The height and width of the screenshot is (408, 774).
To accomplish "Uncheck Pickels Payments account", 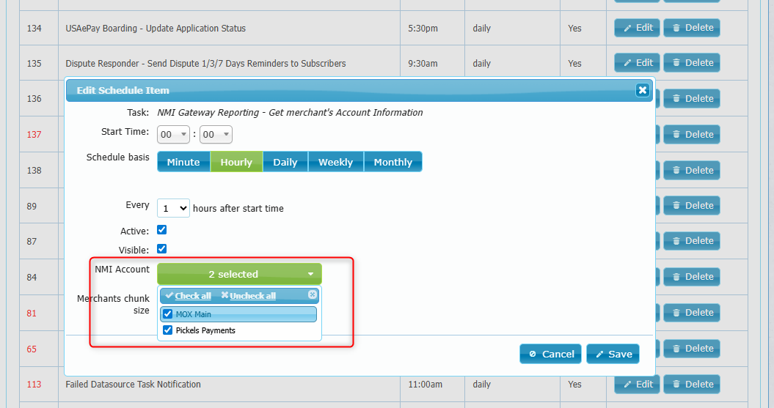I will (x=168, y=330).
